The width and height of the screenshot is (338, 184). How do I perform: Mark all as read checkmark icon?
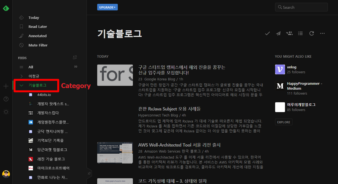click(267, 33)
